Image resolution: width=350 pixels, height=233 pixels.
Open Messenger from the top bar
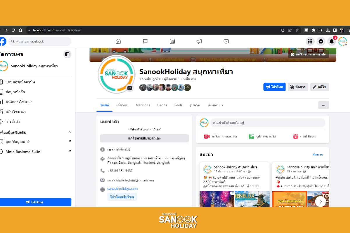[321, 41]
